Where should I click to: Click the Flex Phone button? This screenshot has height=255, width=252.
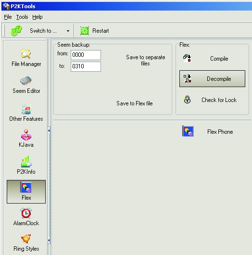point(212,131)
